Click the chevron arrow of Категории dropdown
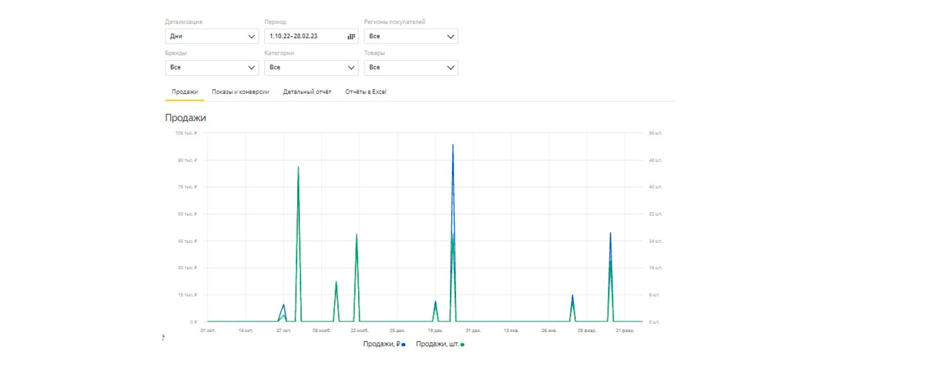This screenshot has width=939, height=367. tap(351, 68)
